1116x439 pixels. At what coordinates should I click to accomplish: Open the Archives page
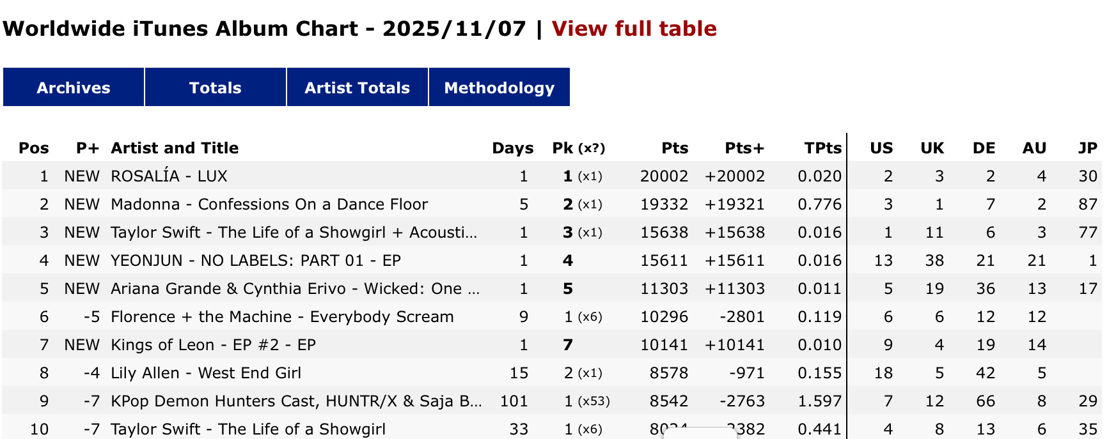tap(74, 88)
